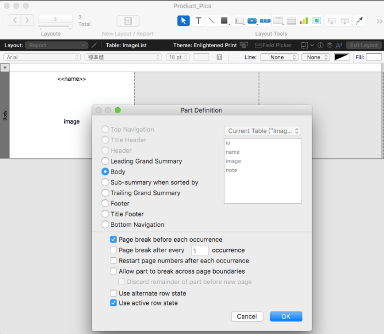
Task: Click OK in Part Definition dialog
Action: tap(286, 316)
